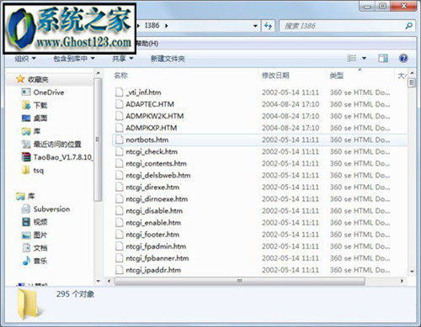The image size is (421, 327).
Task: Select the file icon of ntcgi_footer.htm
Action: [x=120, y=235]
